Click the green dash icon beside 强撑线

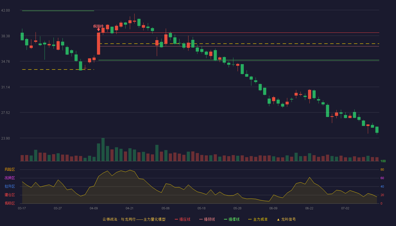[x=226, y=220]
